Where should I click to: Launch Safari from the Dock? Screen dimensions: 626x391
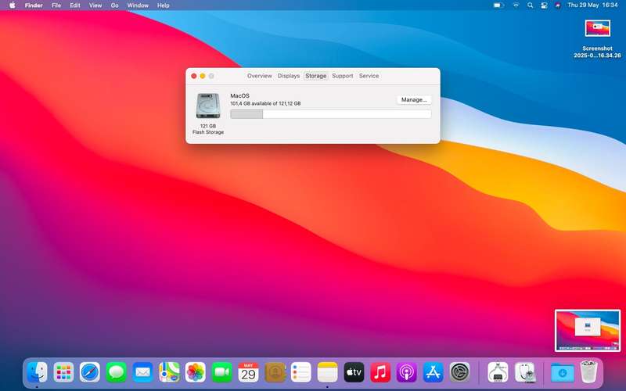coord(90,372)
